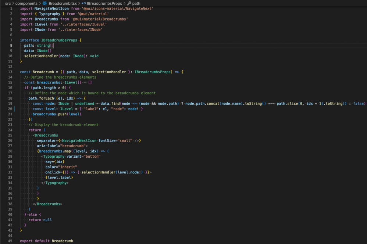Select line number 24 in the gutter
This screenshot has width=367, height=244.
click(x=10, y=130)
